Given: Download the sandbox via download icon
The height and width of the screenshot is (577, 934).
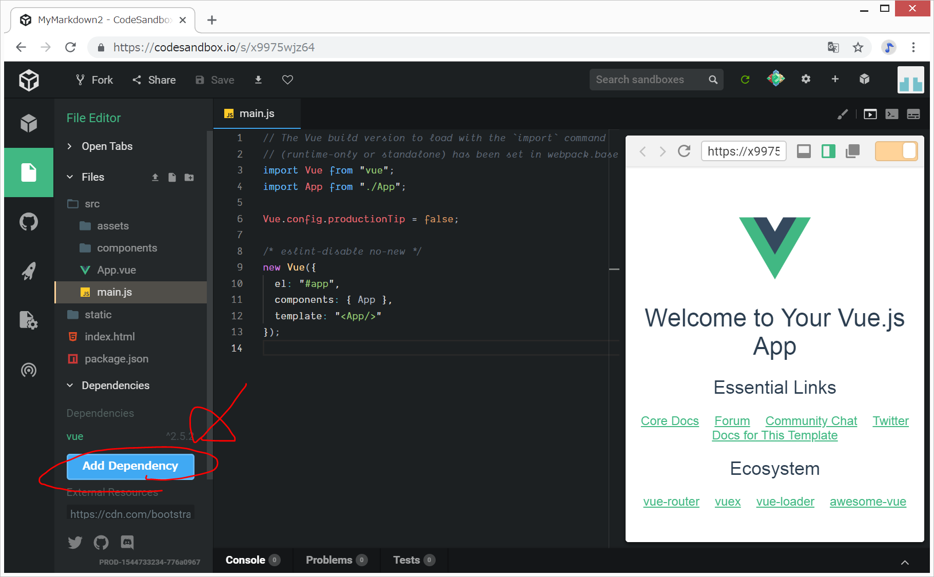Looking at the screenshot, I should pyautogui.click(x=258, y=80).
